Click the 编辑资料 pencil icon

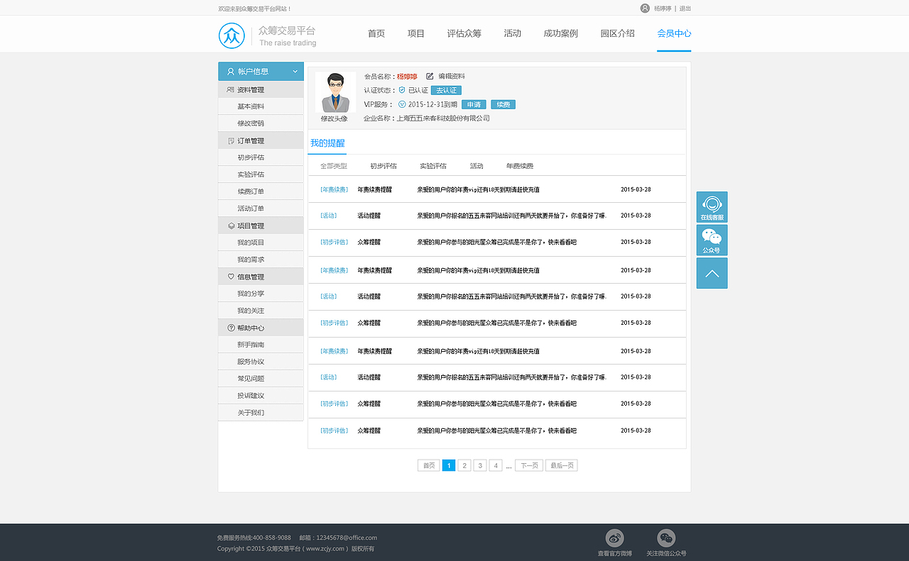point(430,76)
